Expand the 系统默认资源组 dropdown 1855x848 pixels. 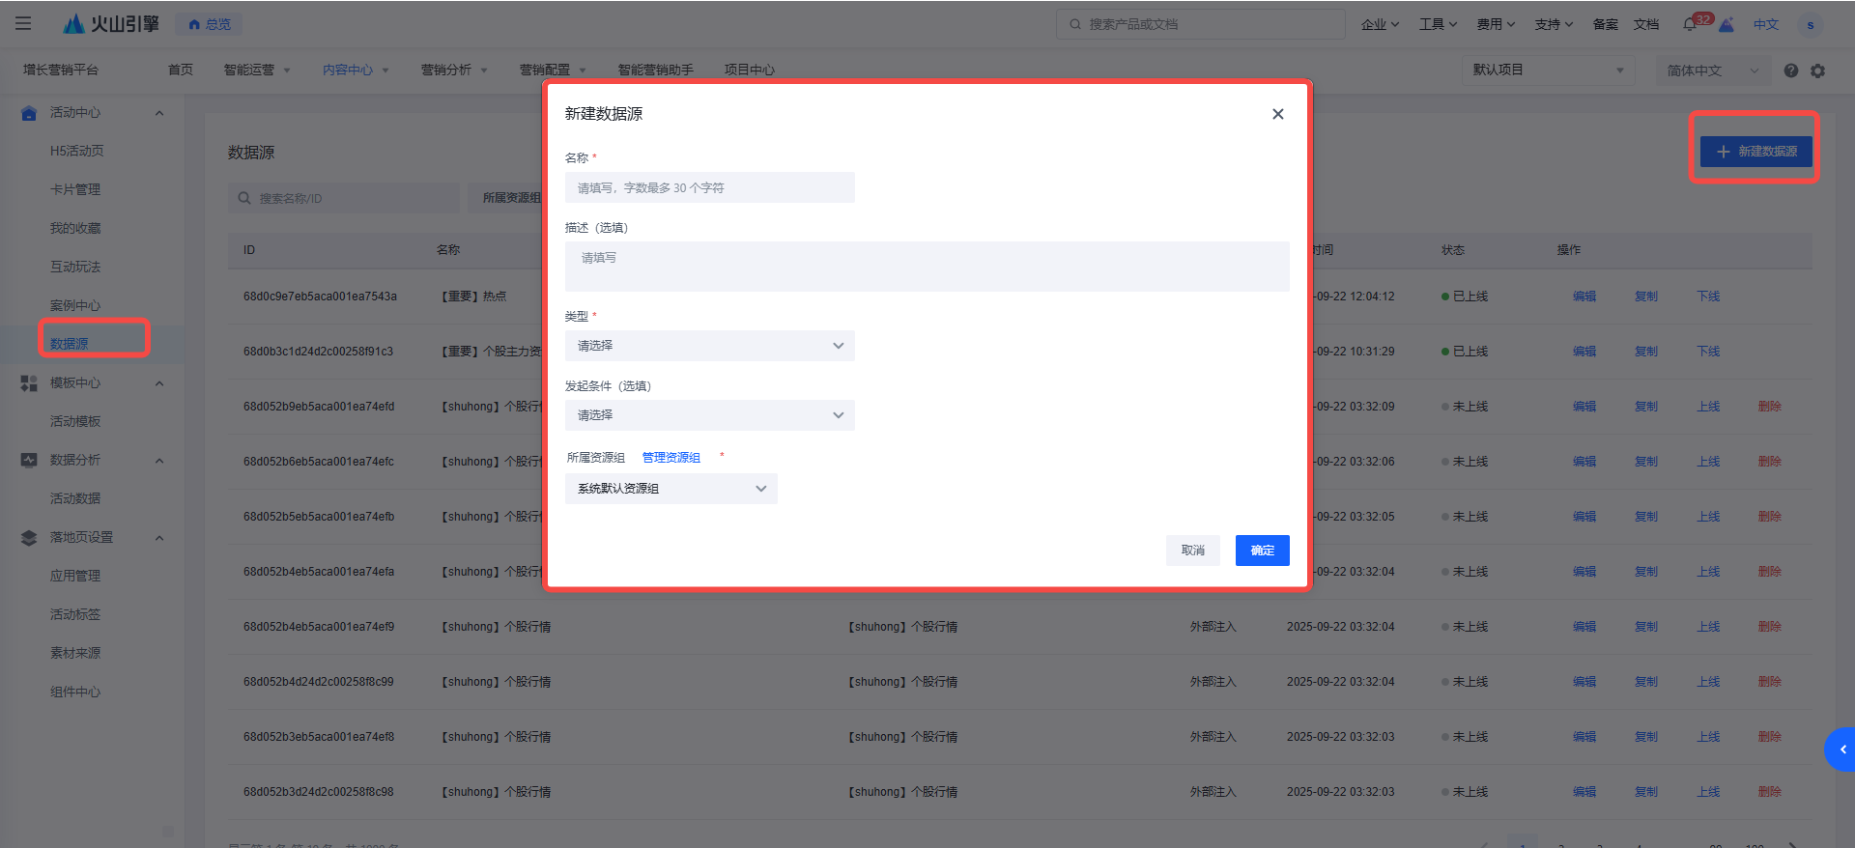click(671, 489)
